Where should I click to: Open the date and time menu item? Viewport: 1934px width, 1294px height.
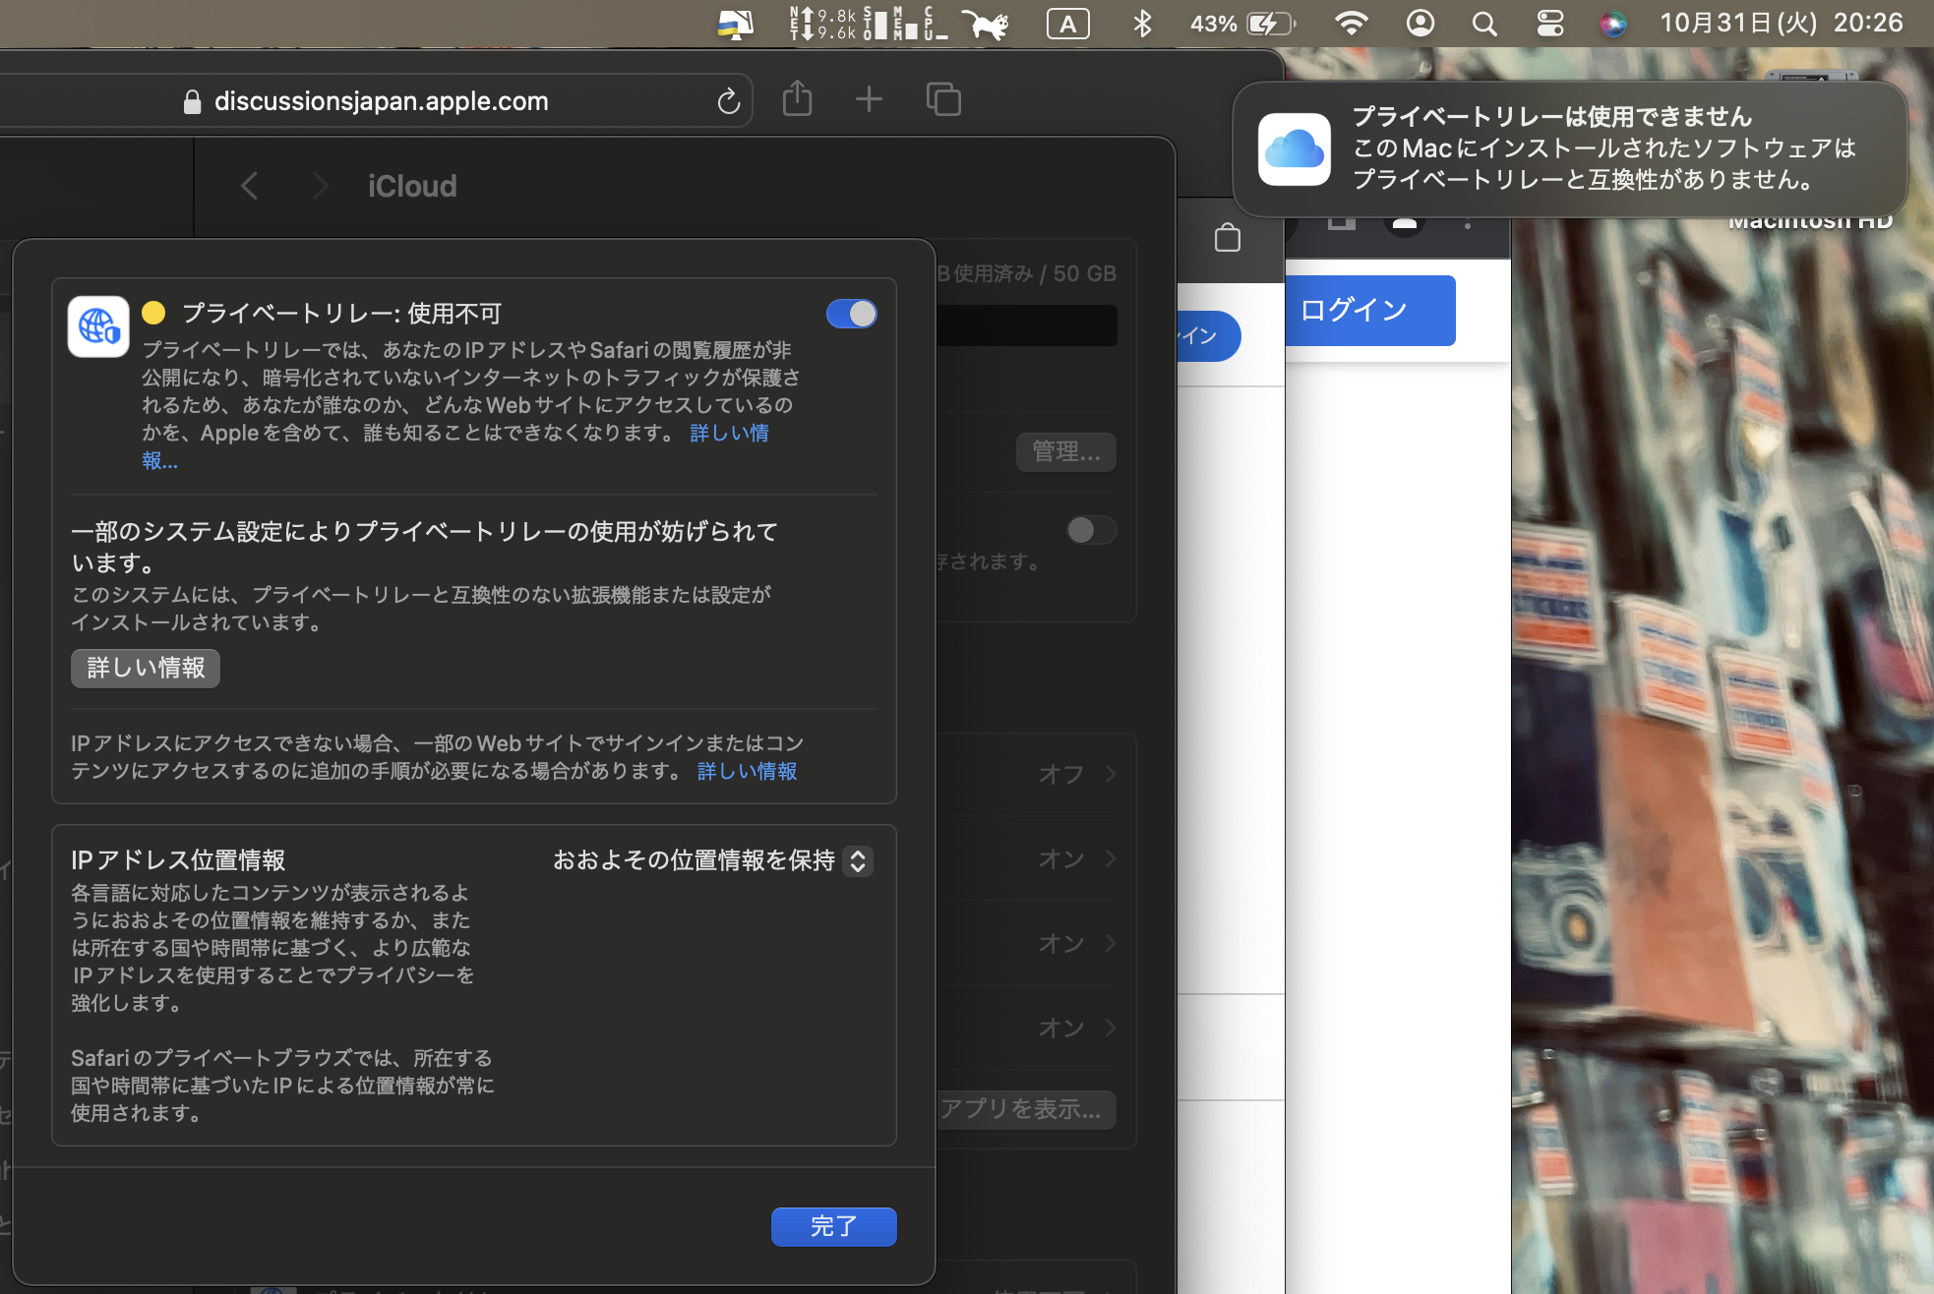click(1781, 23)
